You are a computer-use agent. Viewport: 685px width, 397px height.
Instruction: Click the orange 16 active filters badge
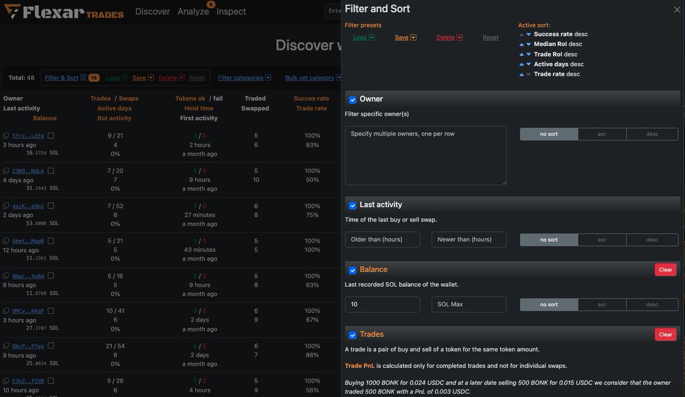click(x=94, y=78)
